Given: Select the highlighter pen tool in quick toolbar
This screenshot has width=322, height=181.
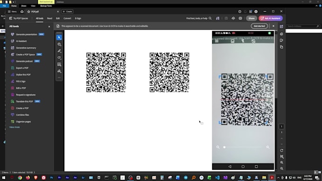Looking at the screenshot, I should tap(59, 51).
